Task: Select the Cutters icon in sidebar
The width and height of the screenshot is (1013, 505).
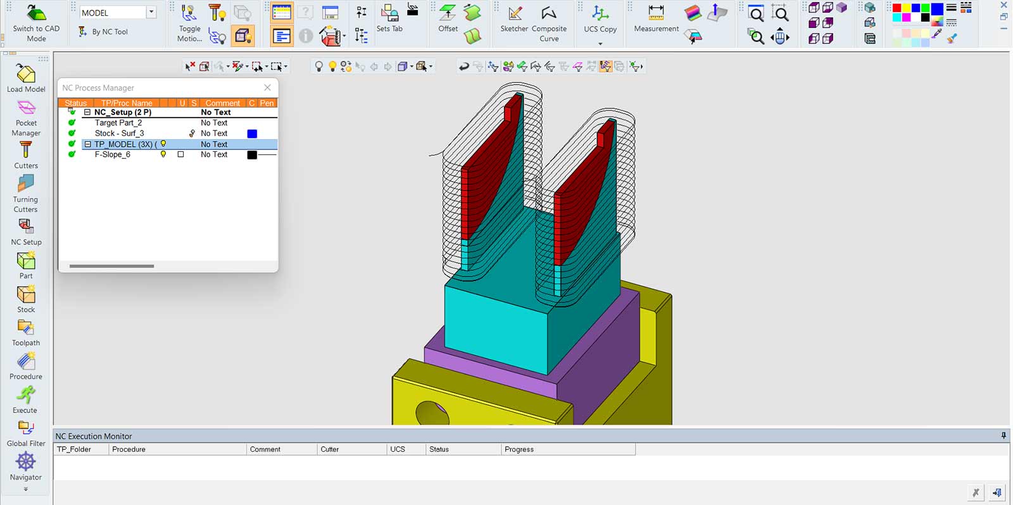Action: (26, 155)
